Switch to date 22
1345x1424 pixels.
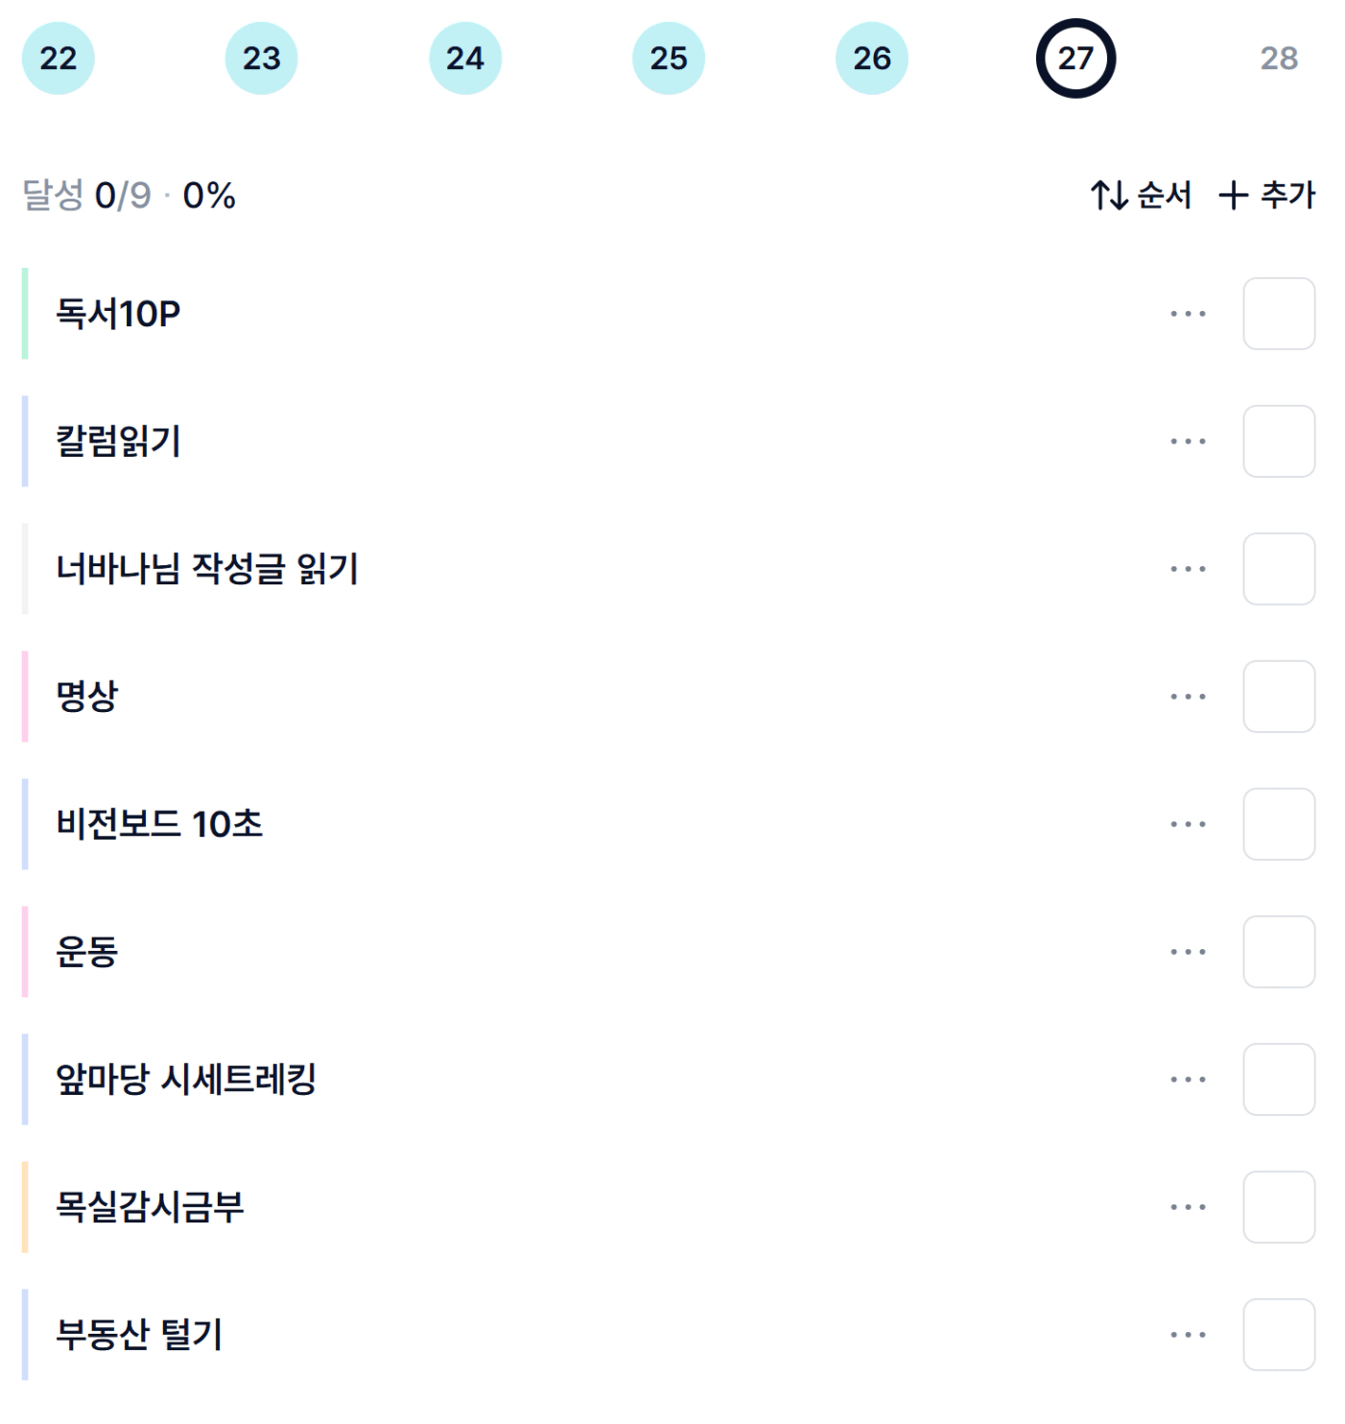click(59, 59)
